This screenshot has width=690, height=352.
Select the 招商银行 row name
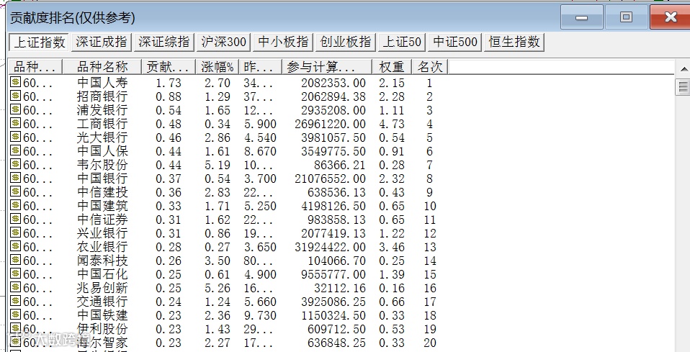click(102, 96)
